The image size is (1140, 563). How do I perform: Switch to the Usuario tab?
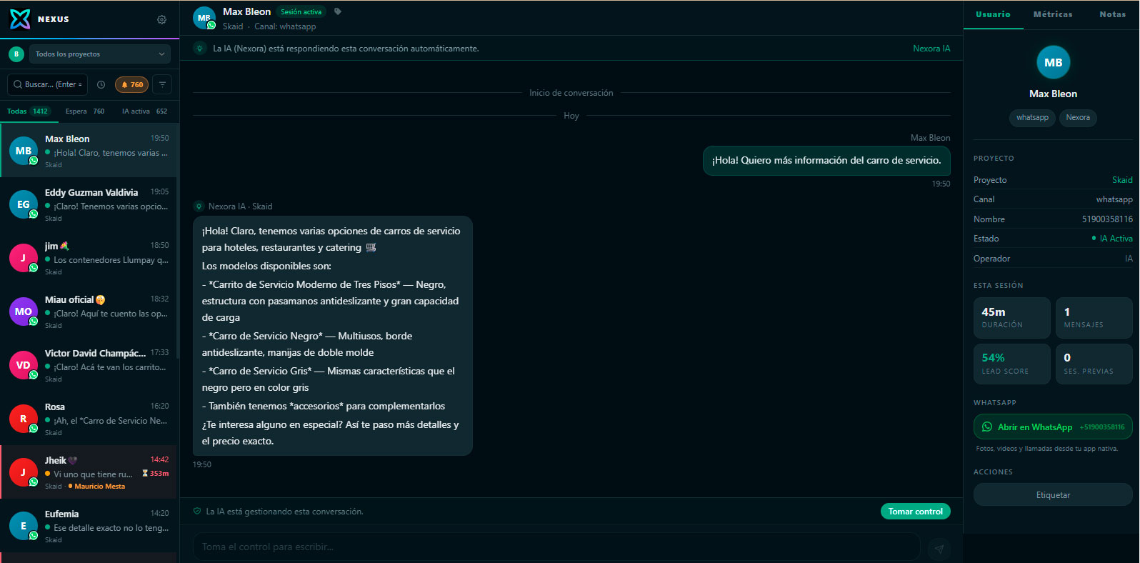(x=993, y=14)
